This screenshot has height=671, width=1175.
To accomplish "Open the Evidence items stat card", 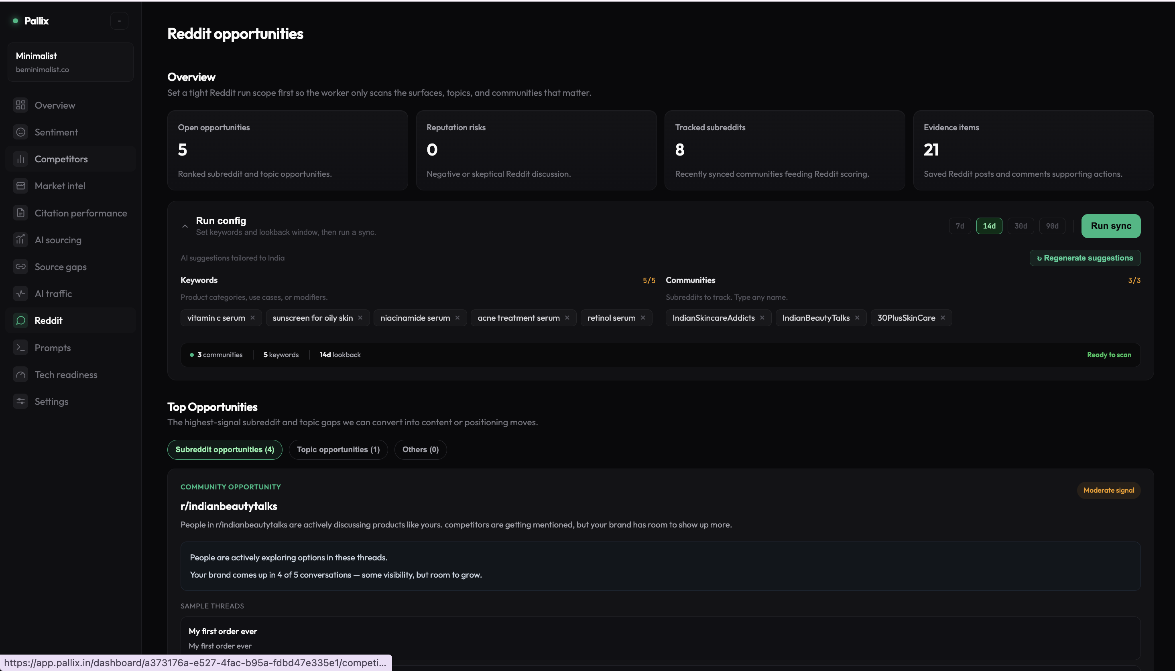I will 1033,150.
